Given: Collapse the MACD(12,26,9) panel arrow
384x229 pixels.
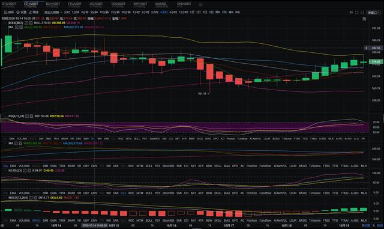Looking at the screenshot, I should 5,198.
